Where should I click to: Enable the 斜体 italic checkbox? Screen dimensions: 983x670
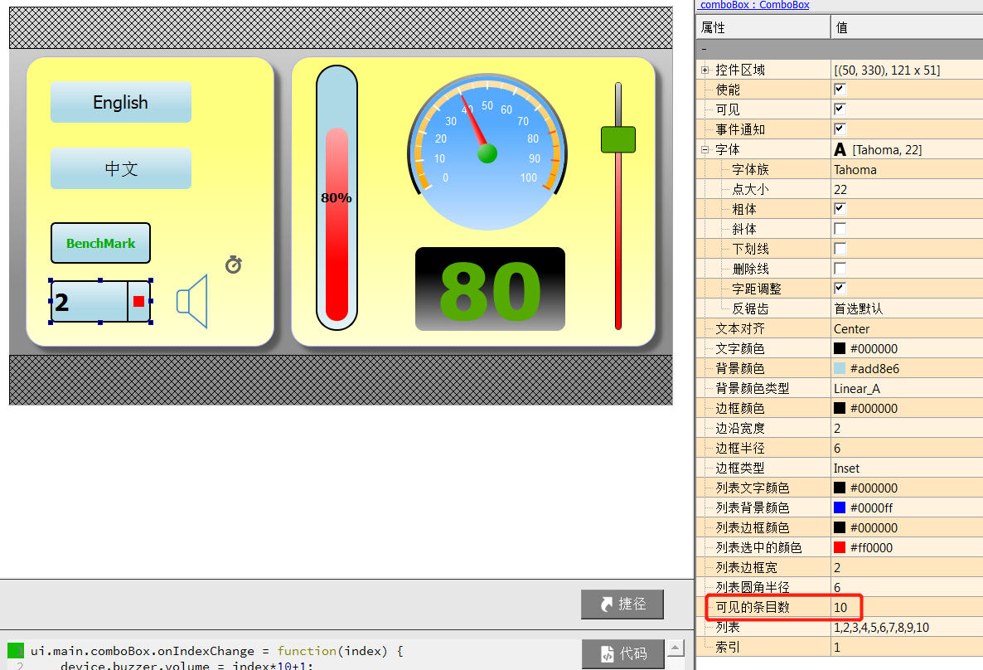tap(840, 229)
